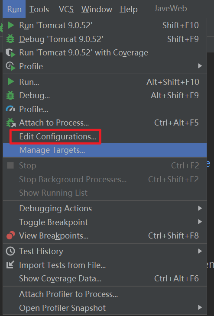Open the Window menu in menu bar
The width and height of the screenshot is (214, 316).
click(x=97, y=9)
